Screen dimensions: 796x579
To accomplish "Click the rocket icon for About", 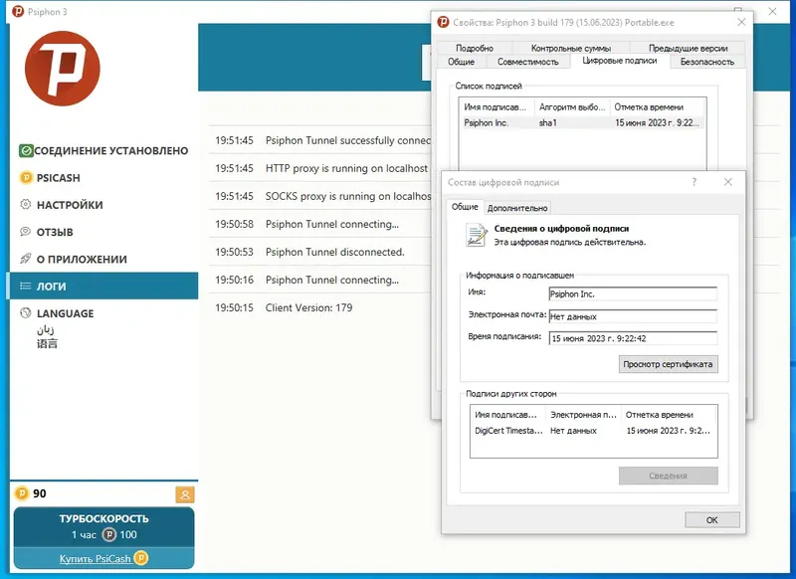I will pos(26,259).
